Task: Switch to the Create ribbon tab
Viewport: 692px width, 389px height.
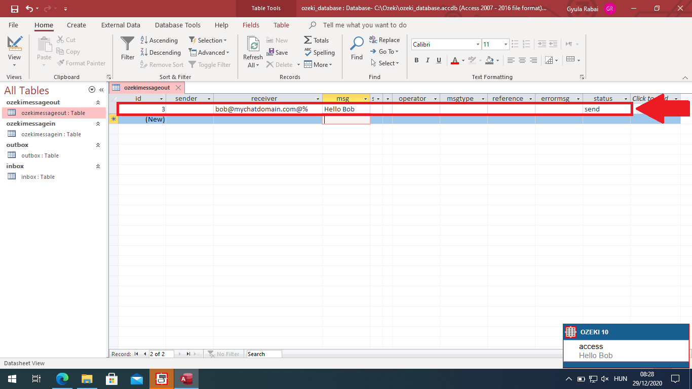Action: (76, 25)
